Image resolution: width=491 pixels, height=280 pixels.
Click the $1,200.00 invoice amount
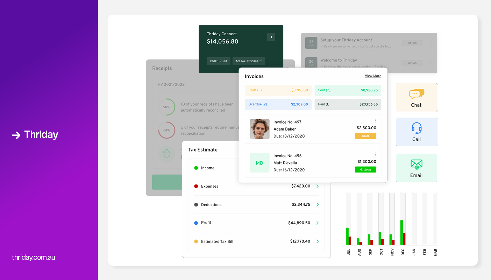click(x=367, y=162)
